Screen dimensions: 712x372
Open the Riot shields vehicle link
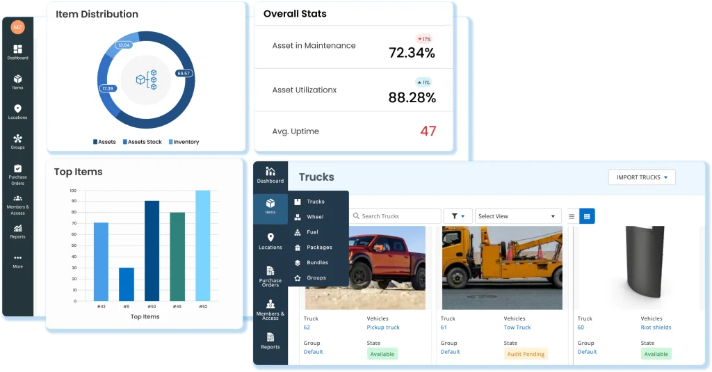656,327
